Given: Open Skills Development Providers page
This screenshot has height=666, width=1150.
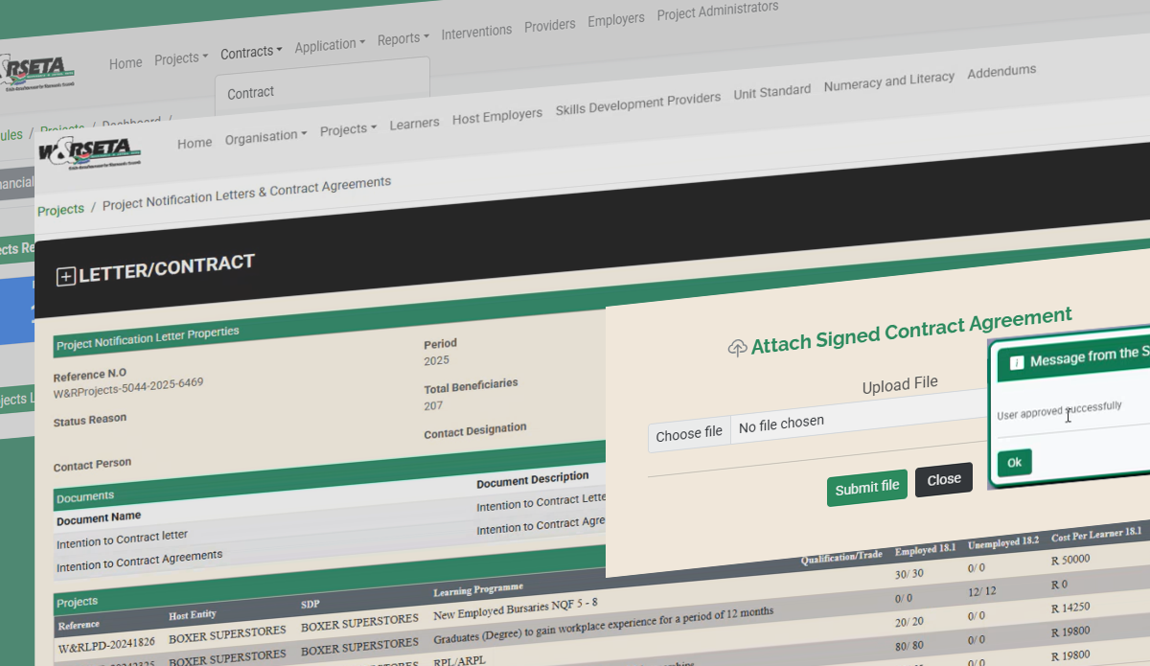Looking at the screenshot, I should [637, 103].
